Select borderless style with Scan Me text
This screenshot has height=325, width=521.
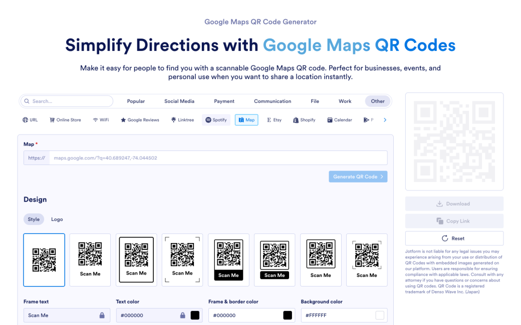[90, 260]
